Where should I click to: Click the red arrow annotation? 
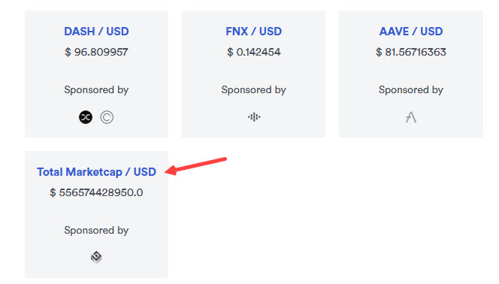coord(196,166)
